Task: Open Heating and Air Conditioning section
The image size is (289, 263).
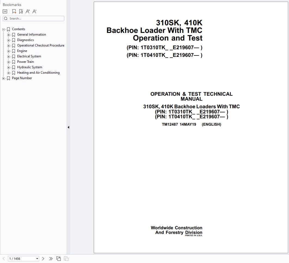Action: tap(38, 73)
